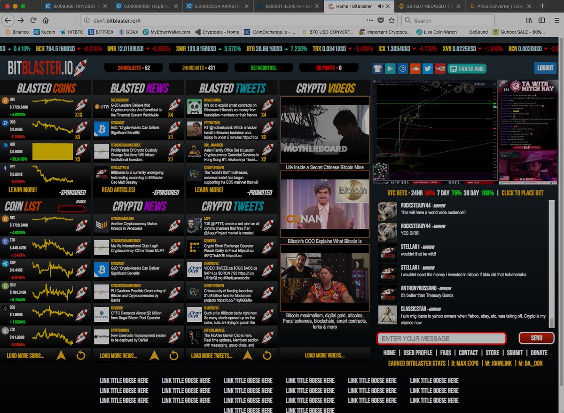
Task: Blast HOT rocket in Blasted Coins
Action: point(82,150)
